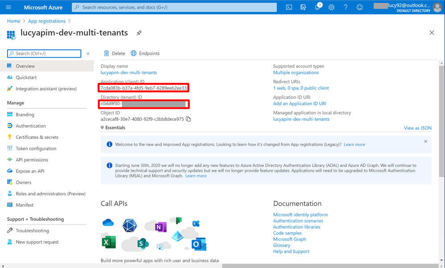Close the App registrations welcome banner
445x268 pixels.
425,141
